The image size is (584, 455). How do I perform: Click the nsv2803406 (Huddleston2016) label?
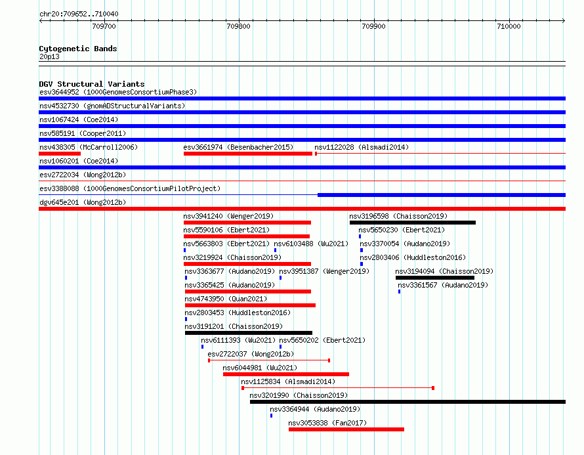tap(413, 257)
